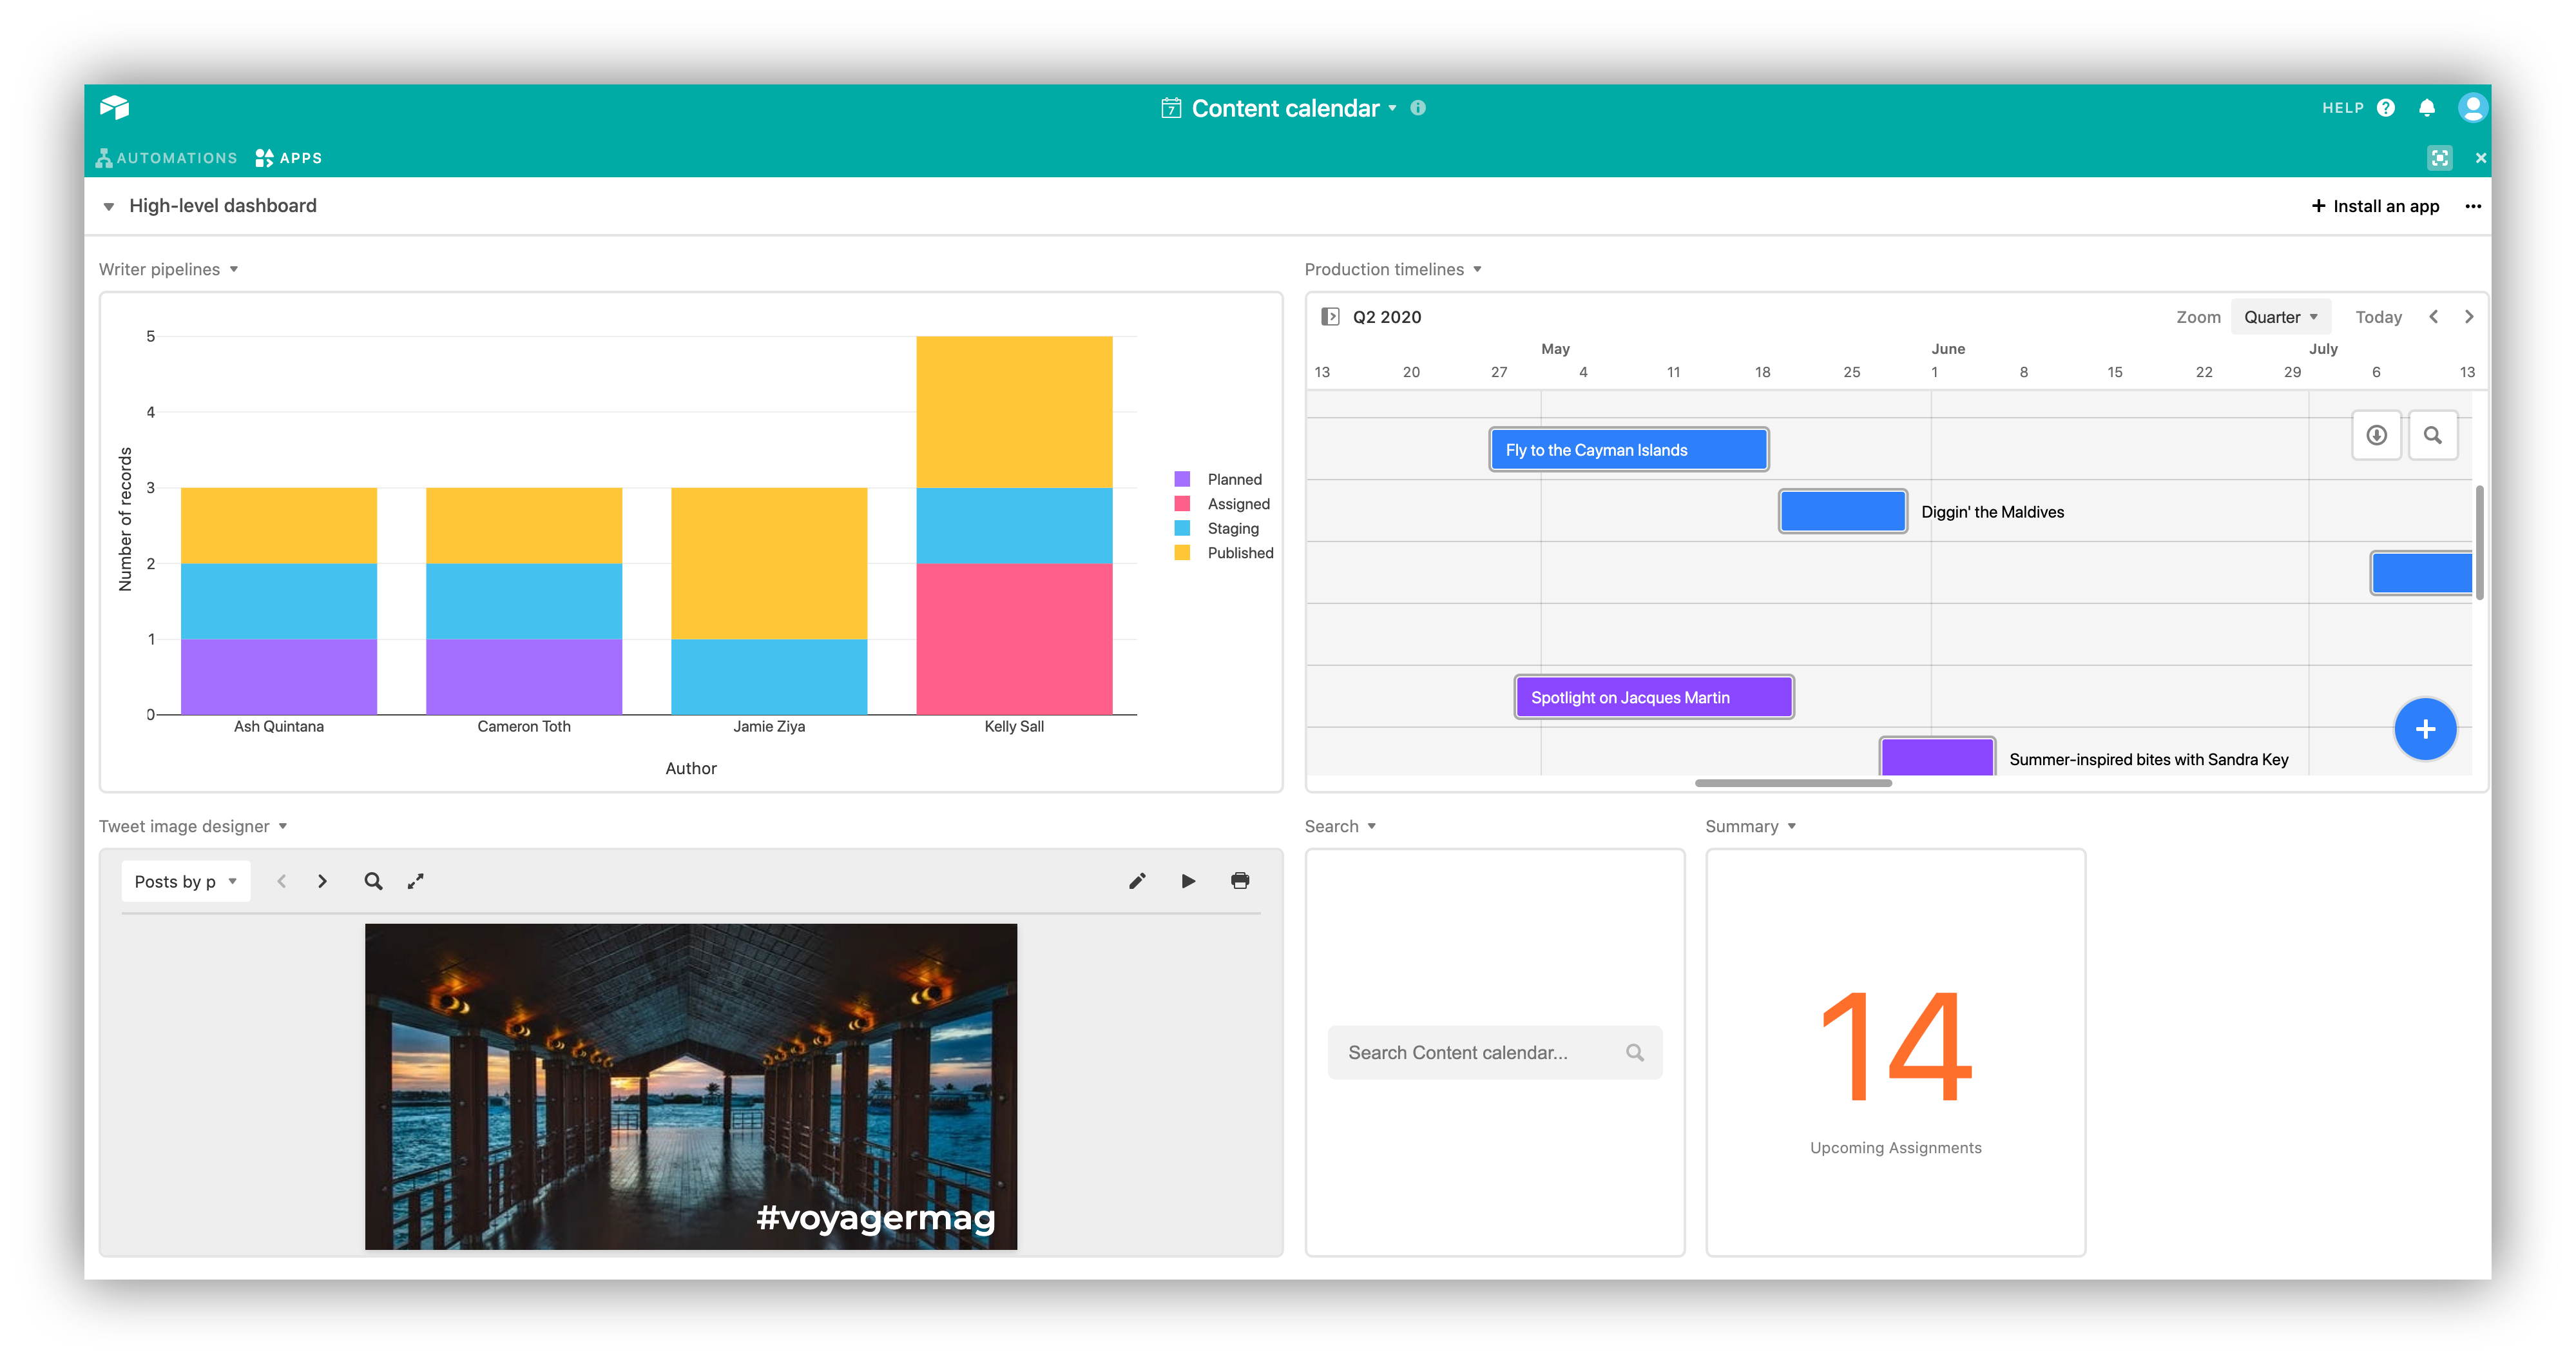Click the Search Content calendar input
Image resolution: width=2576 pixels, height=1364 pixels.
coord(1494,1052)
